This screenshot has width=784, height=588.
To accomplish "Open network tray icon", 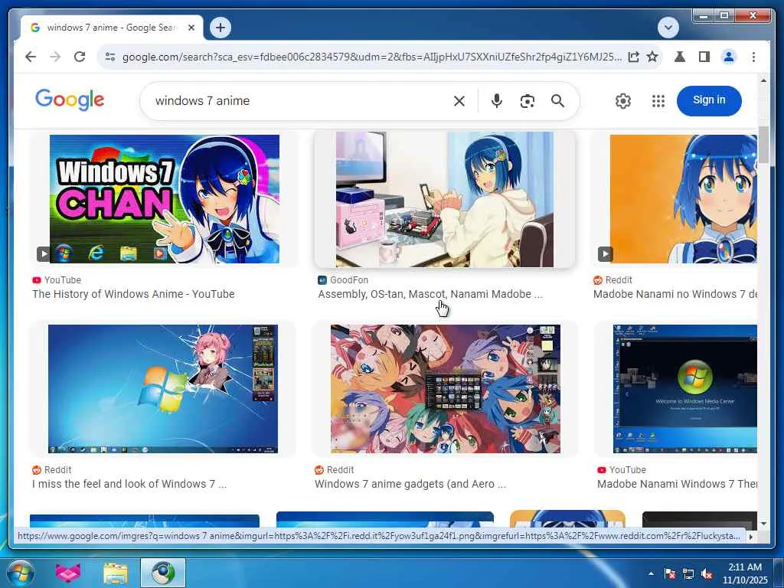I will tap(688, 574).
